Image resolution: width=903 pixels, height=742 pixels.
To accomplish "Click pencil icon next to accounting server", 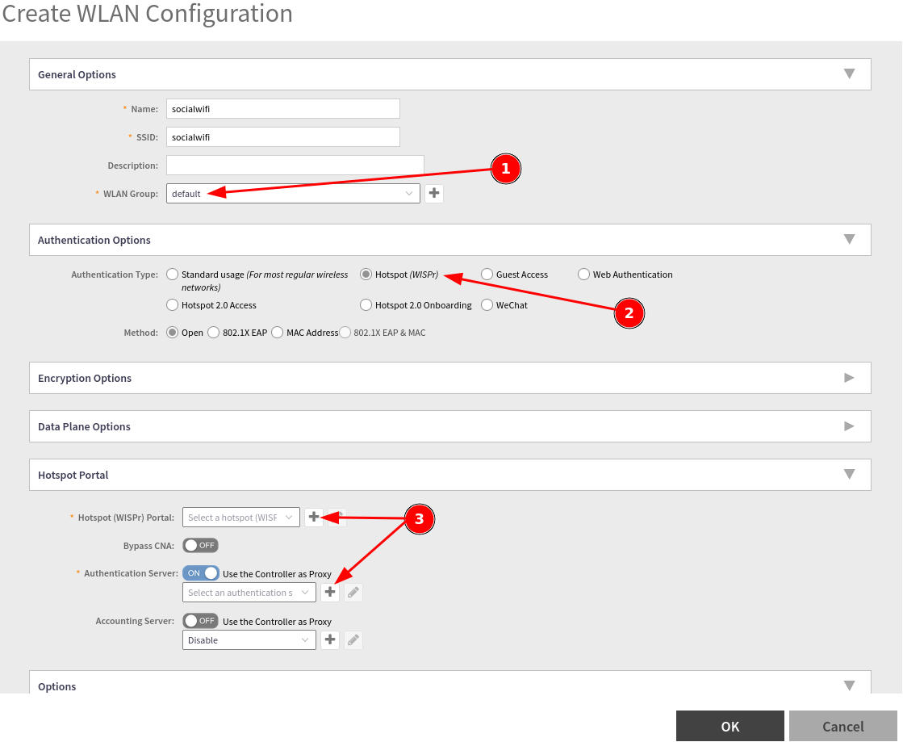I will 353,640.
